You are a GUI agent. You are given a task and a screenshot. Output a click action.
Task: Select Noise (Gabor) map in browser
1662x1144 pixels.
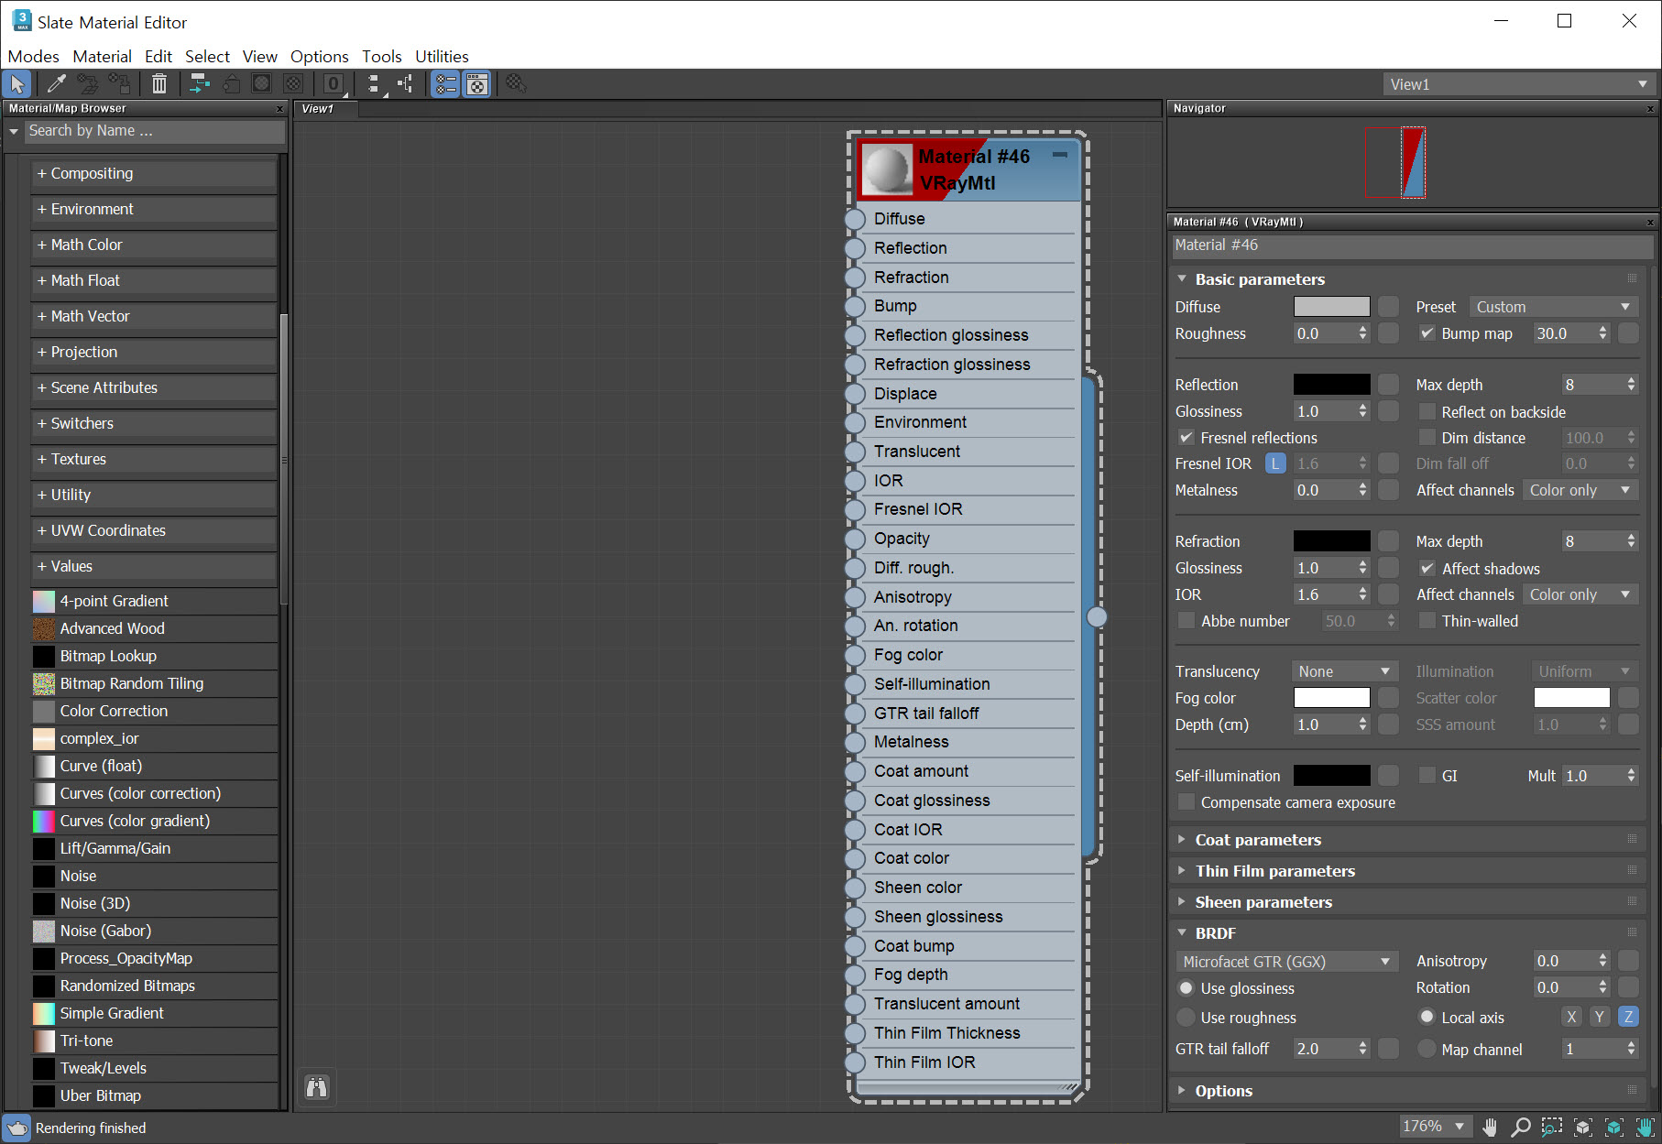154,931
